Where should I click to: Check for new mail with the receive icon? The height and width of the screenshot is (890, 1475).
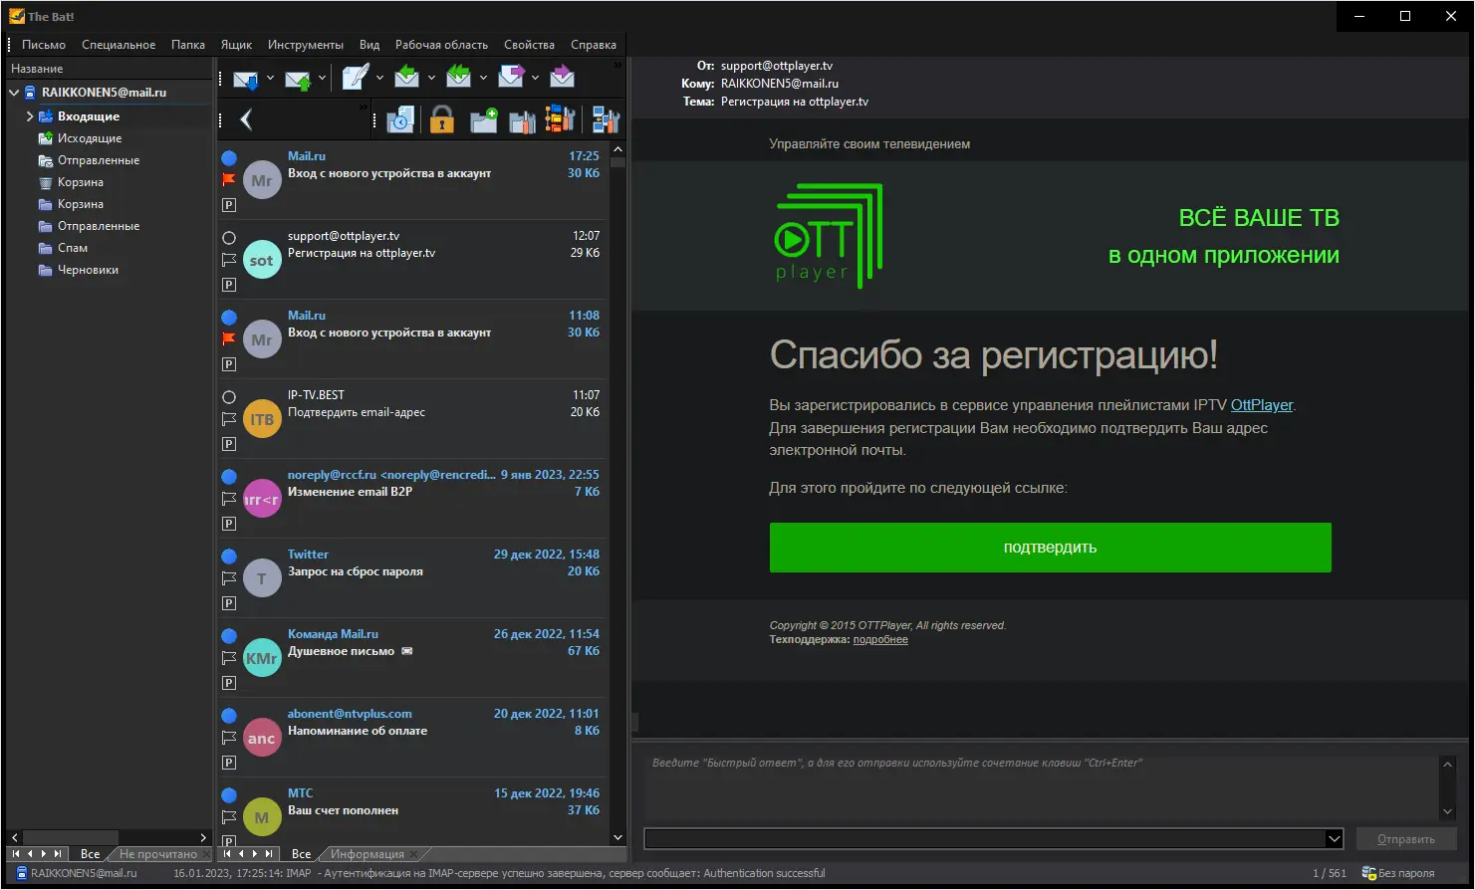246,78
